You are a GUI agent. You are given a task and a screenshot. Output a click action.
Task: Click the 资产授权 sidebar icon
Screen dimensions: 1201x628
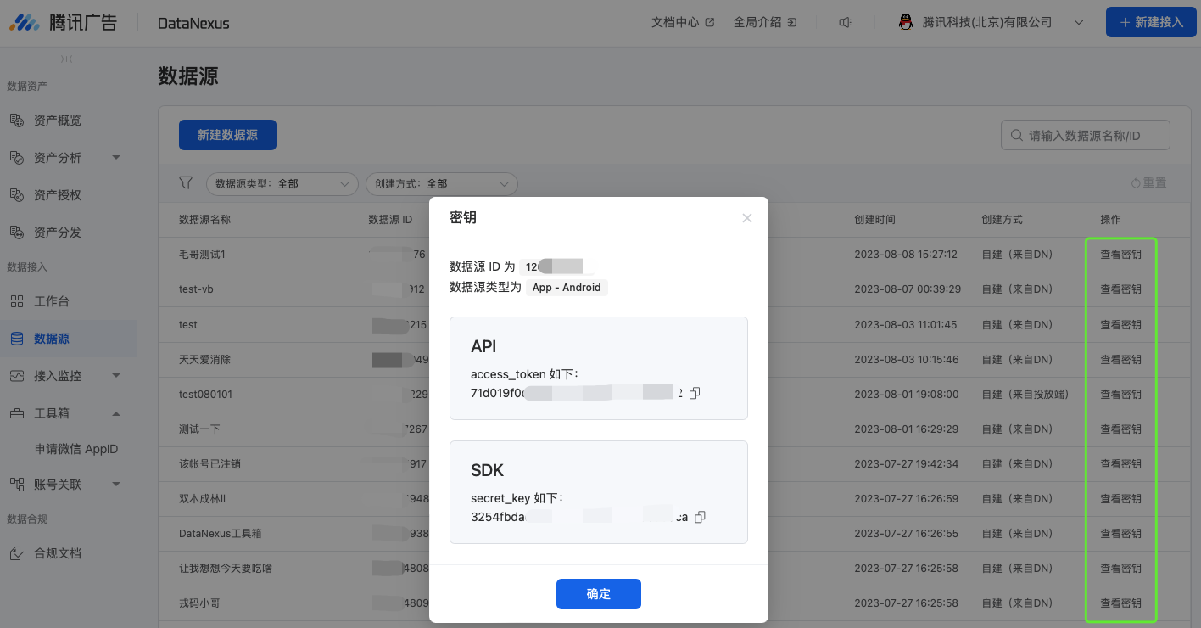pos(17,195)
